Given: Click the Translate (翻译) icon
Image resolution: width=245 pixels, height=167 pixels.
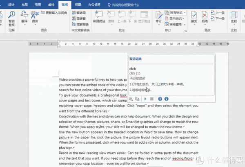Looking at the screenshot, I should (24, 16).
